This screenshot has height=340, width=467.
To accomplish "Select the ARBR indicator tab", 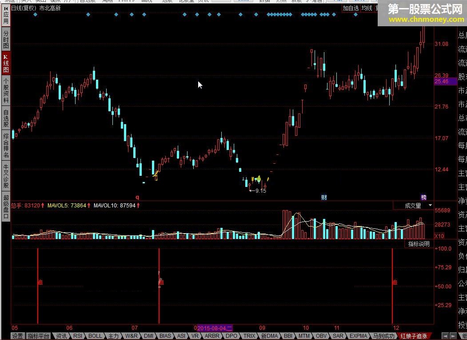I will click(212, 336).
